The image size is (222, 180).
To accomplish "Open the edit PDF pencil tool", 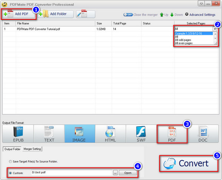I will pos(85,14).
